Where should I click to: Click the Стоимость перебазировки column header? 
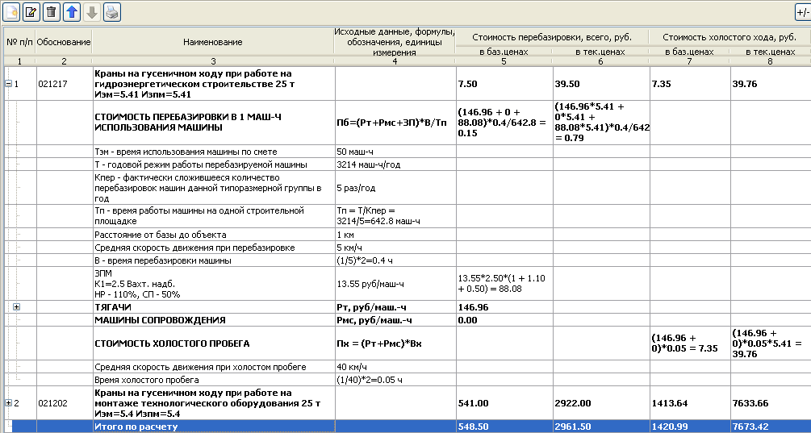pos(552,37)
